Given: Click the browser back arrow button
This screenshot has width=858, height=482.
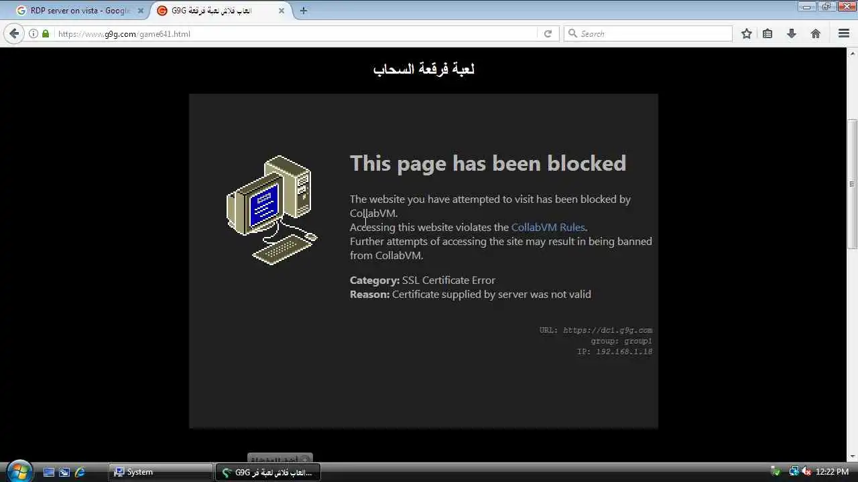Looking at the screenshot, I should click(x=14, y=33).
